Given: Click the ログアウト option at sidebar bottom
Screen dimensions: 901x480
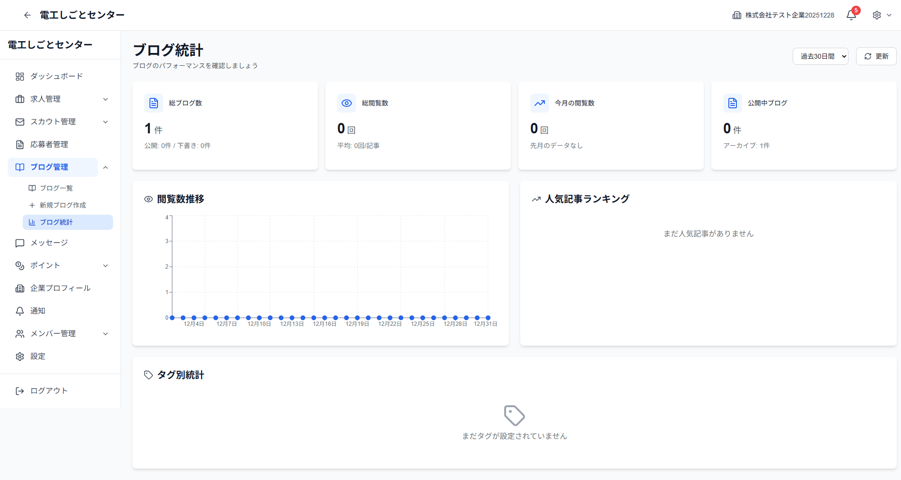Looking at the screenshot, I should pos(48,391).
